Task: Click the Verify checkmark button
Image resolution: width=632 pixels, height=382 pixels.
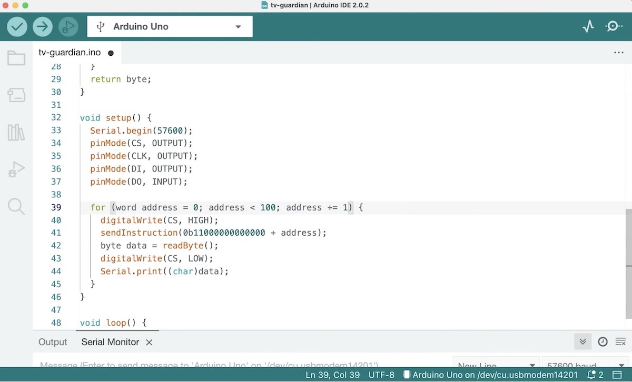Action: 17,26
